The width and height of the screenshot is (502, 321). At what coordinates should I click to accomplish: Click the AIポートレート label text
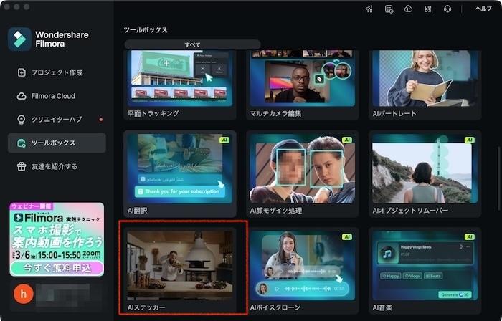394,113
